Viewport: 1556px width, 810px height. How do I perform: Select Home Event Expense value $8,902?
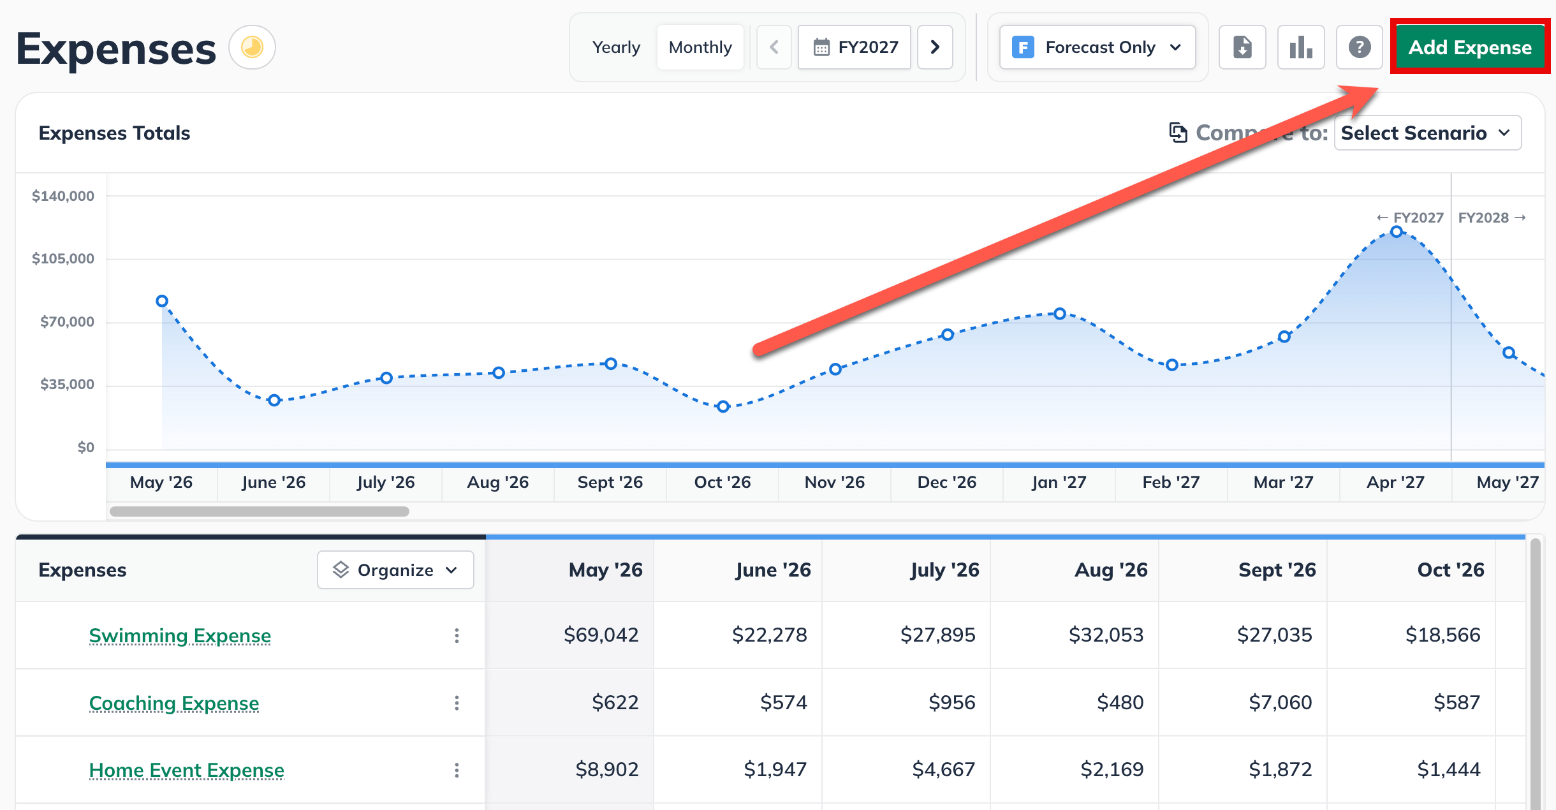point(607,769)
